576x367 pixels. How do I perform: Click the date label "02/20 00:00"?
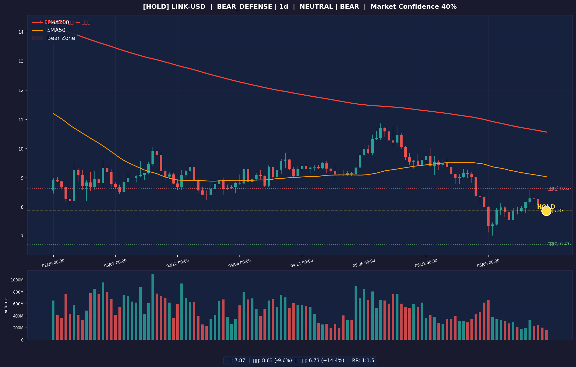pos(53,263)
